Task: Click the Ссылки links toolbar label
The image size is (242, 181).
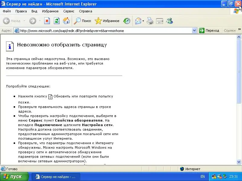Action: click(x=230, y=31)
